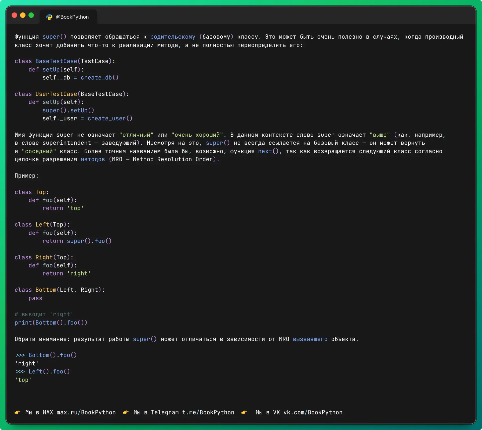482x430 pixels.
Task: Click the word 'методов' before (MRO
Action: coord(93,159)
